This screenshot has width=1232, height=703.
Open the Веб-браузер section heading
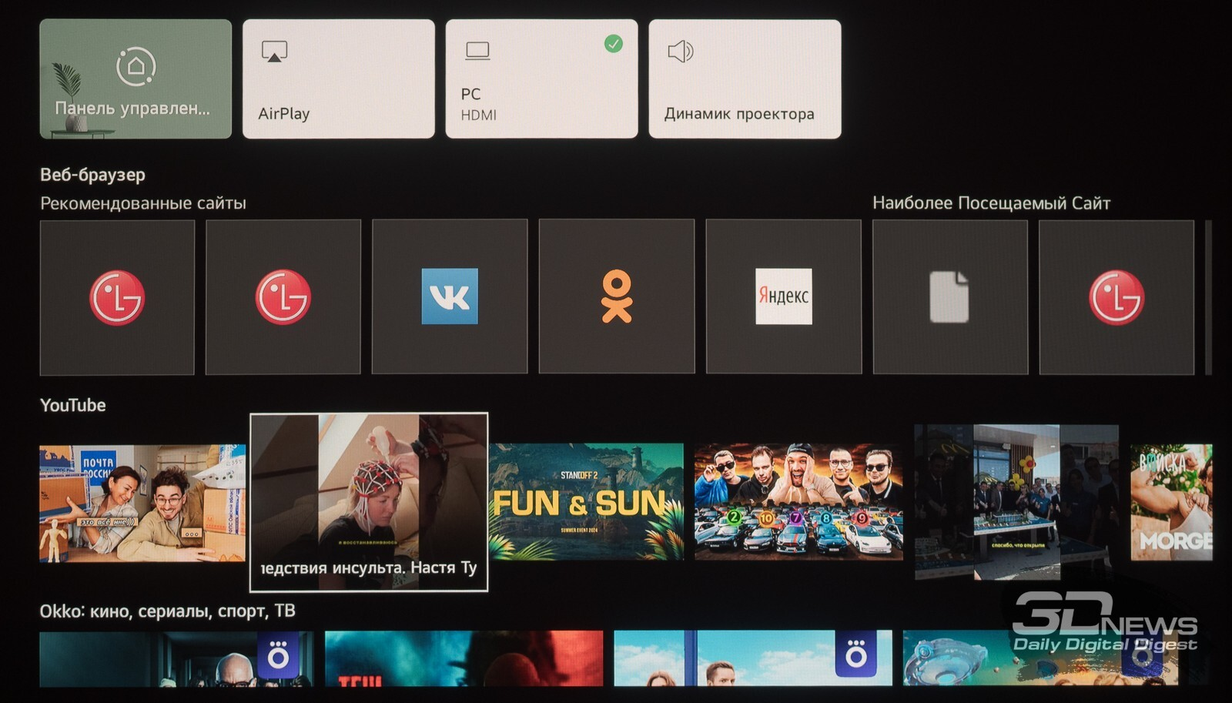pos(92,175)
